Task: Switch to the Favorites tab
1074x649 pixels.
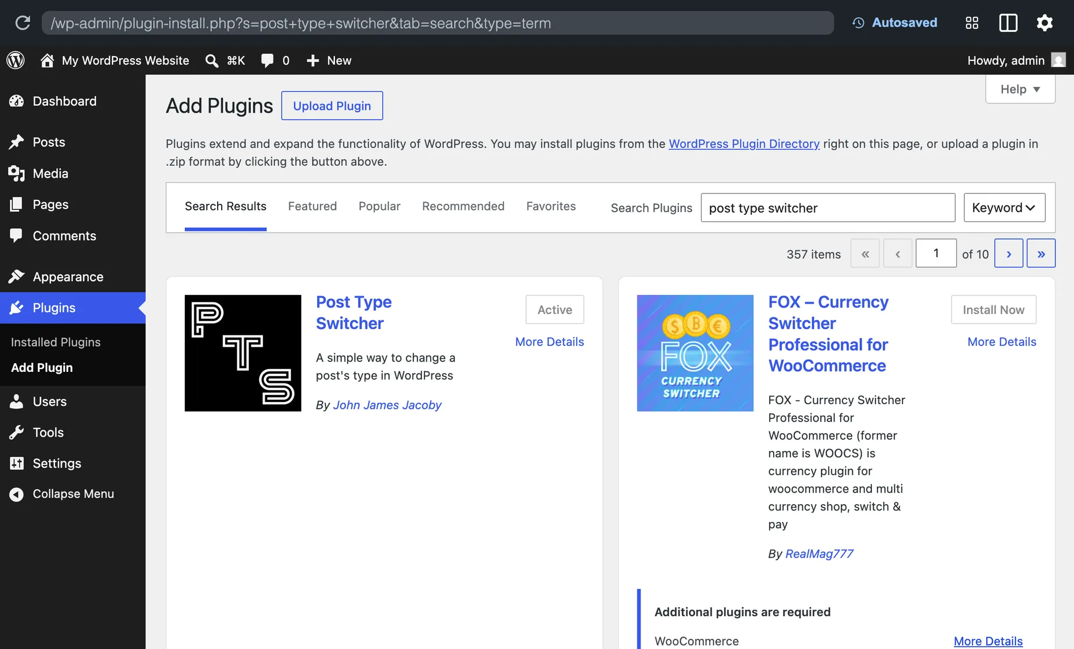Action: [x=551, y=207]
